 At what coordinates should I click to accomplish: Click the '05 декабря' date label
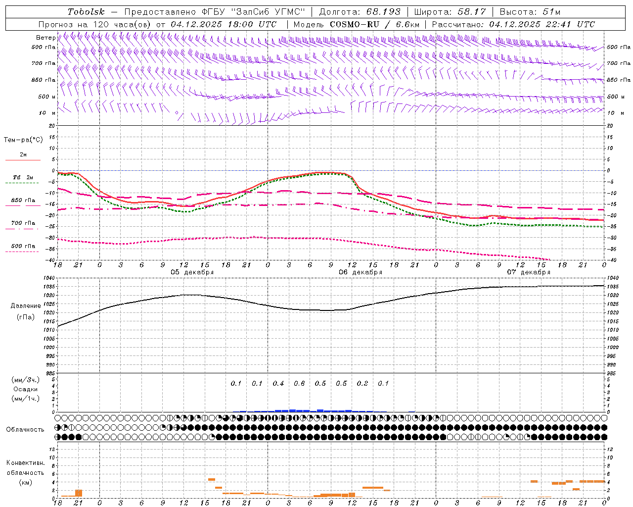point(192,272)
